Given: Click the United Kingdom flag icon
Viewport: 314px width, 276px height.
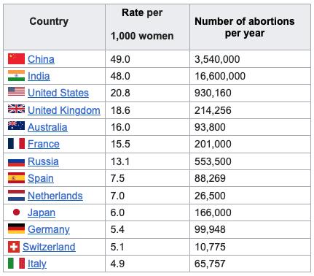Looking at the screenshot, I should coord(16,110).
